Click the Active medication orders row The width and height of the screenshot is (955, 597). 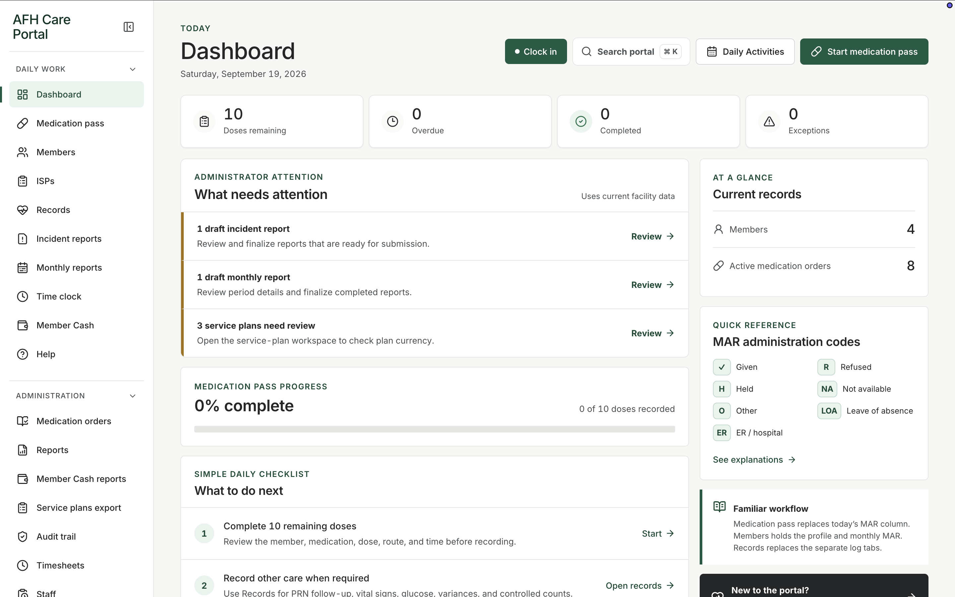(814, 266)
